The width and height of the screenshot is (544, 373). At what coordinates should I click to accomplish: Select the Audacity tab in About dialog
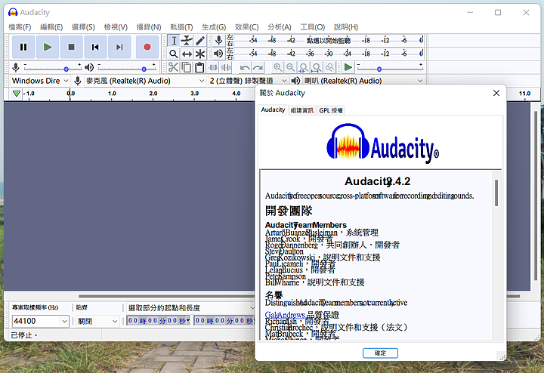(x=273, y=109)
